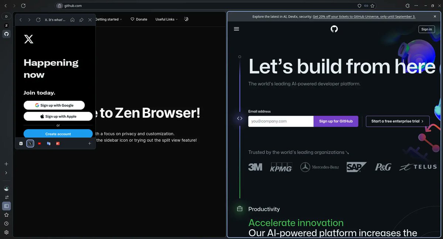443x239 pixels.
Task: Go forward inside the X sidebar panel
Action: point(29,20)
